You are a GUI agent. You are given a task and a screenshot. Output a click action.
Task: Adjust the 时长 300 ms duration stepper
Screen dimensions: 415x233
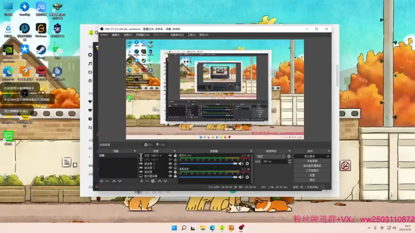pyautogui.click(x=290, y=162)
